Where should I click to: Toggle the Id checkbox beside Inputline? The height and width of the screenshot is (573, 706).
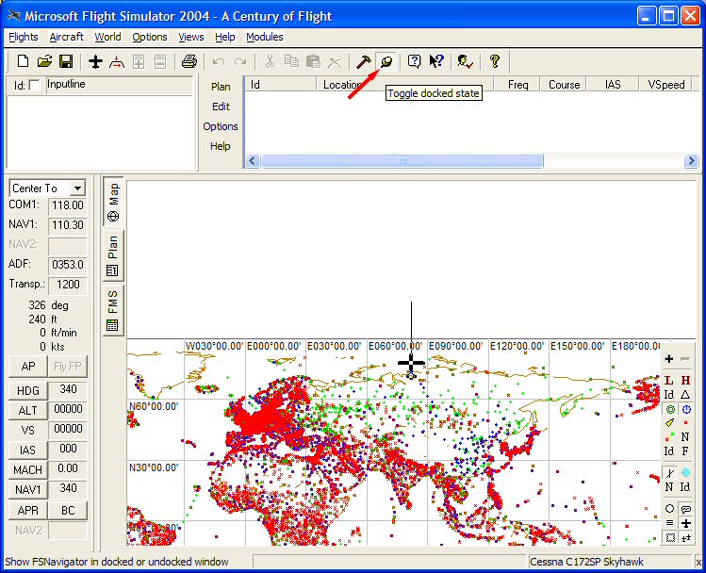(34, 85)
